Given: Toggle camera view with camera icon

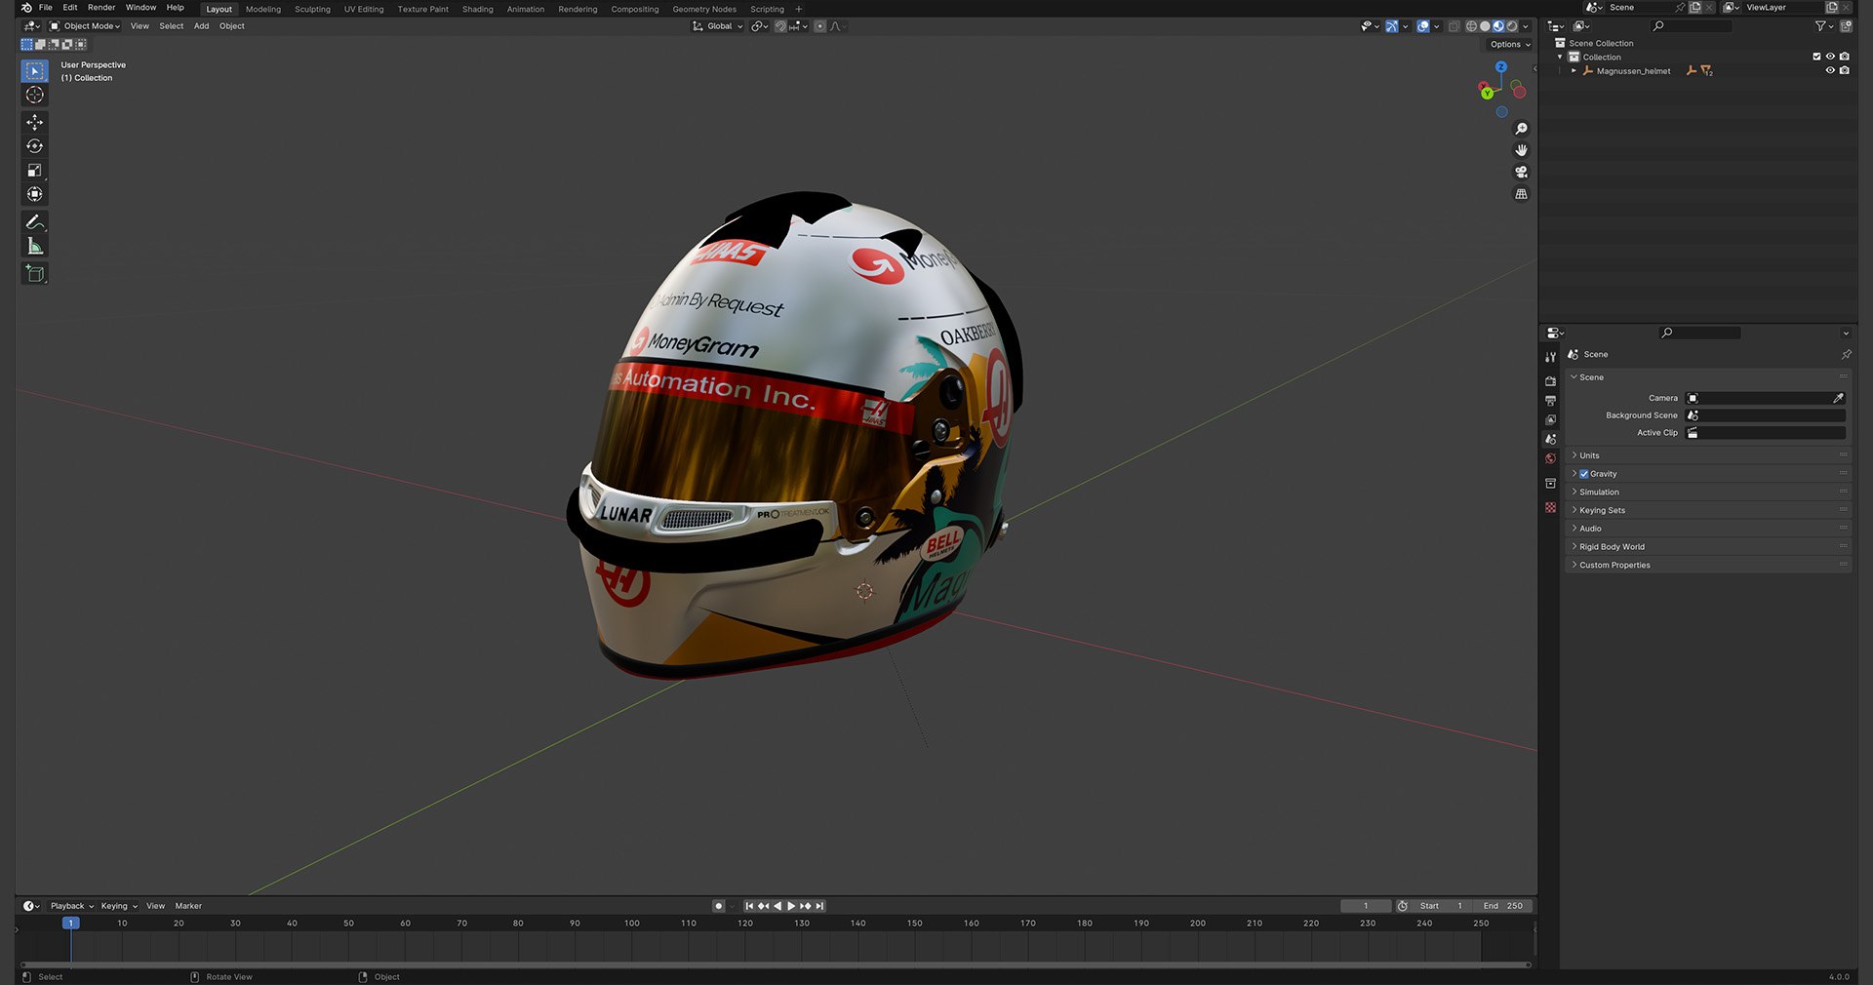Looking at the screenshot, I should pyautogui.click(x=1521, y=172).
